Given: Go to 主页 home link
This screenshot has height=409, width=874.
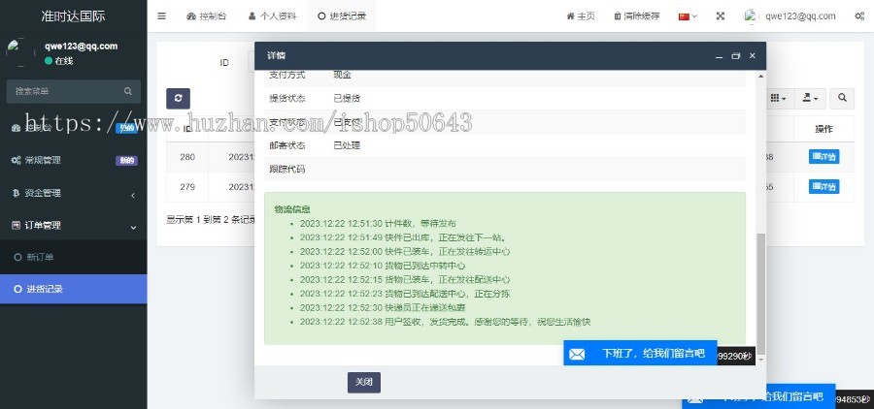Looking at the screenshot, I should click(581, 16).
